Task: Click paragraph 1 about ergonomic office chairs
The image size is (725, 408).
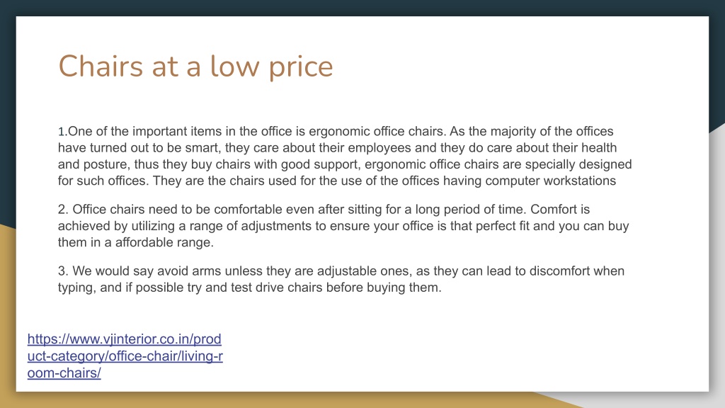Action: [x=345, y=156]
